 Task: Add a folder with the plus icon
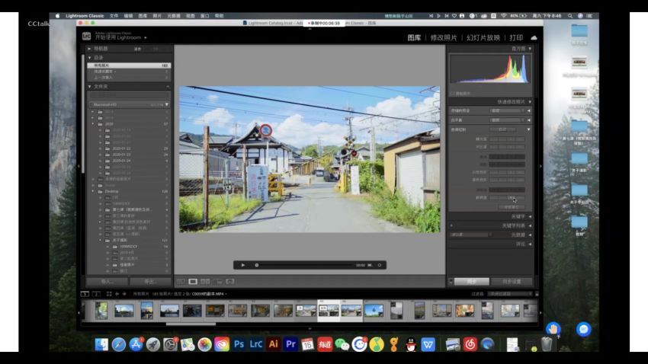coord(168,87)
